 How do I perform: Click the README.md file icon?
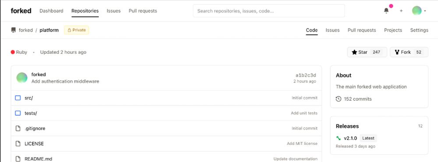pyautogui.click(x=18, y=158)
